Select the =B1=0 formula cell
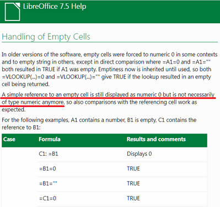 point(47,168)
